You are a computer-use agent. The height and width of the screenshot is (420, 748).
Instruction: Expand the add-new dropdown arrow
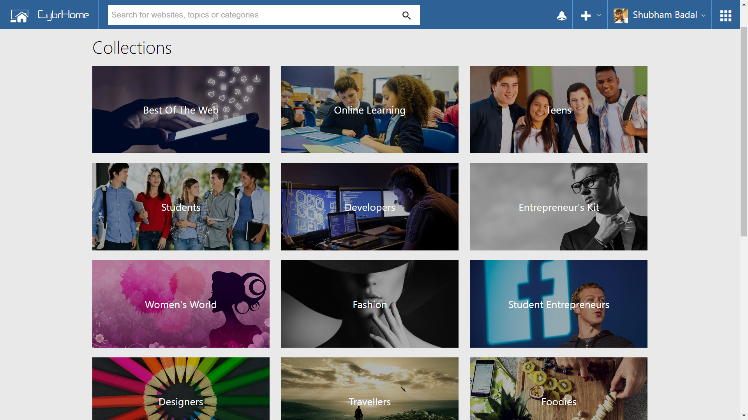[599, 16]
